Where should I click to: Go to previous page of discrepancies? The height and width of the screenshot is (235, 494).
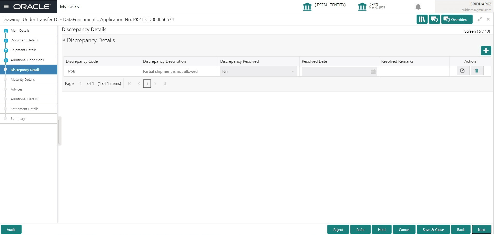139,84
